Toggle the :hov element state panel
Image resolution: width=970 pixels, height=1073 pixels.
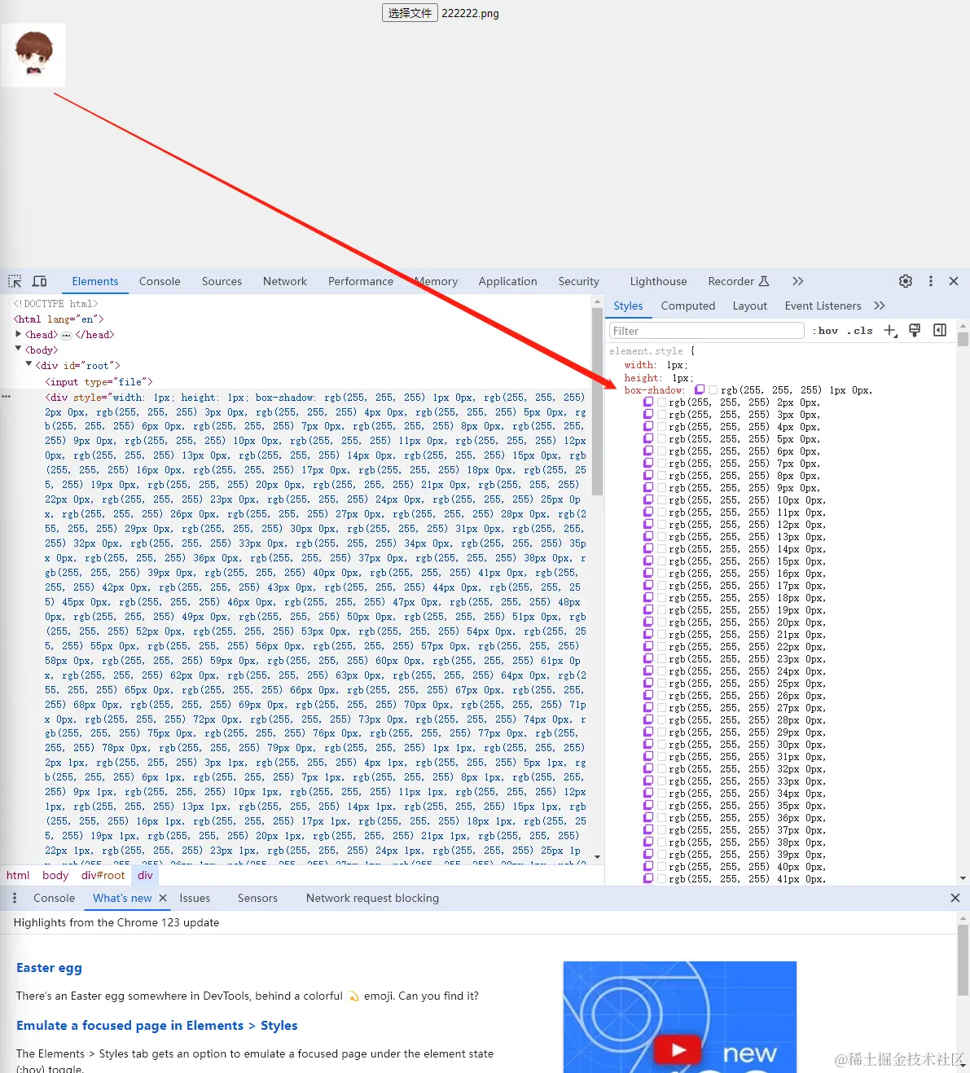(827, 331)
